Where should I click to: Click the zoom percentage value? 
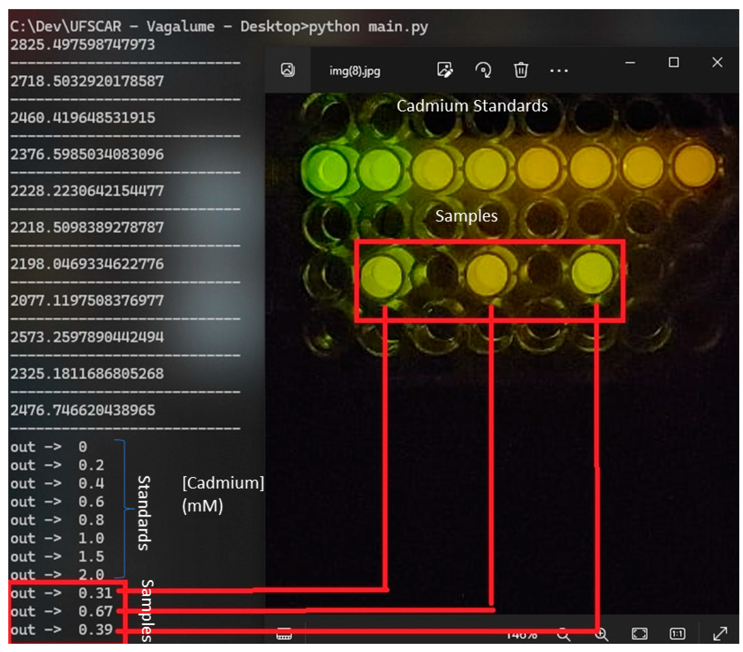pyautogui.click(x=522, y=636)
